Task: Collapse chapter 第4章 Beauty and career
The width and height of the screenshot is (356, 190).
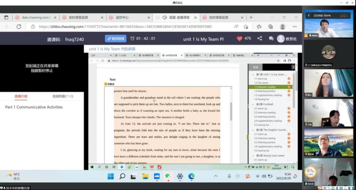Action: tap(253, 156)
